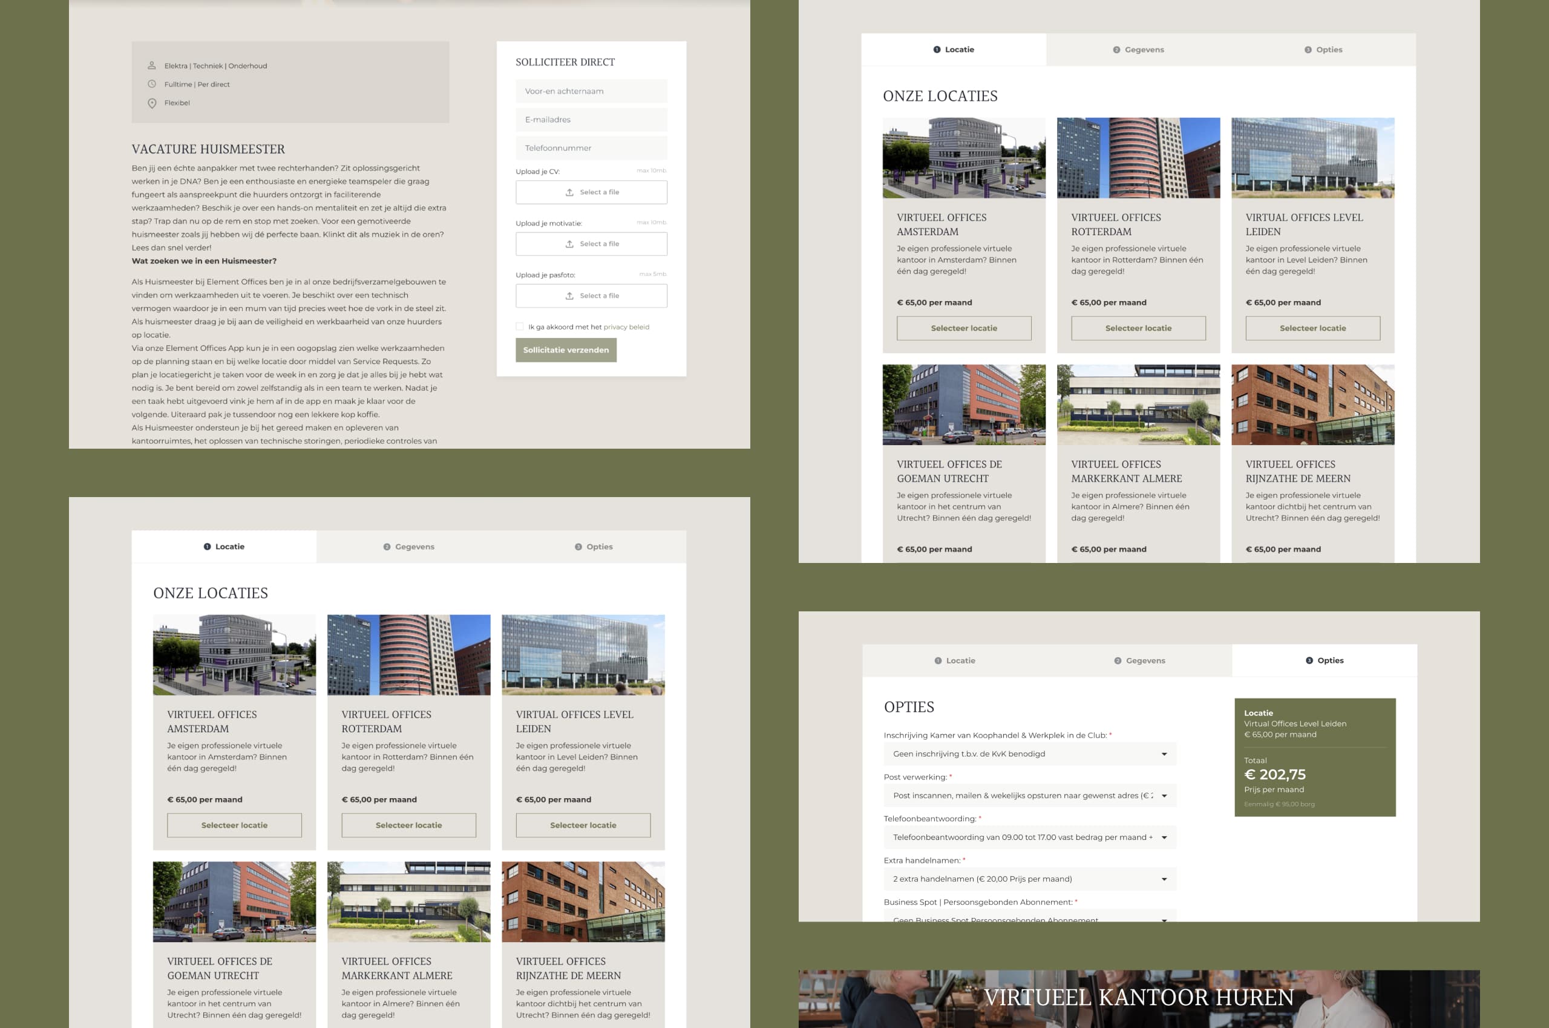Click the location pin icon beside Flexibel
1549x1028 pixels.
tap(151, 103)
